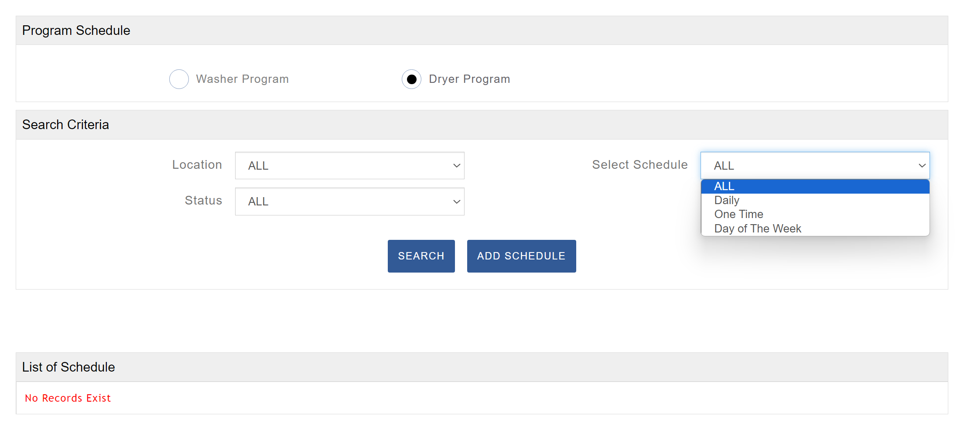Open the Status dropdown
Viewport: 964px width, 430px height.
coord(349,201)
